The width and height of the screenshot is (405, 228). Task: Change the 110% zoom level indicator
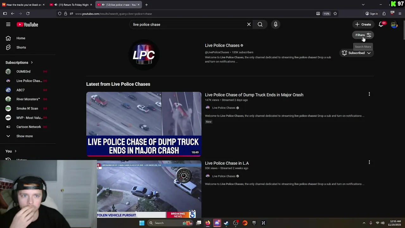coord(327,14)
